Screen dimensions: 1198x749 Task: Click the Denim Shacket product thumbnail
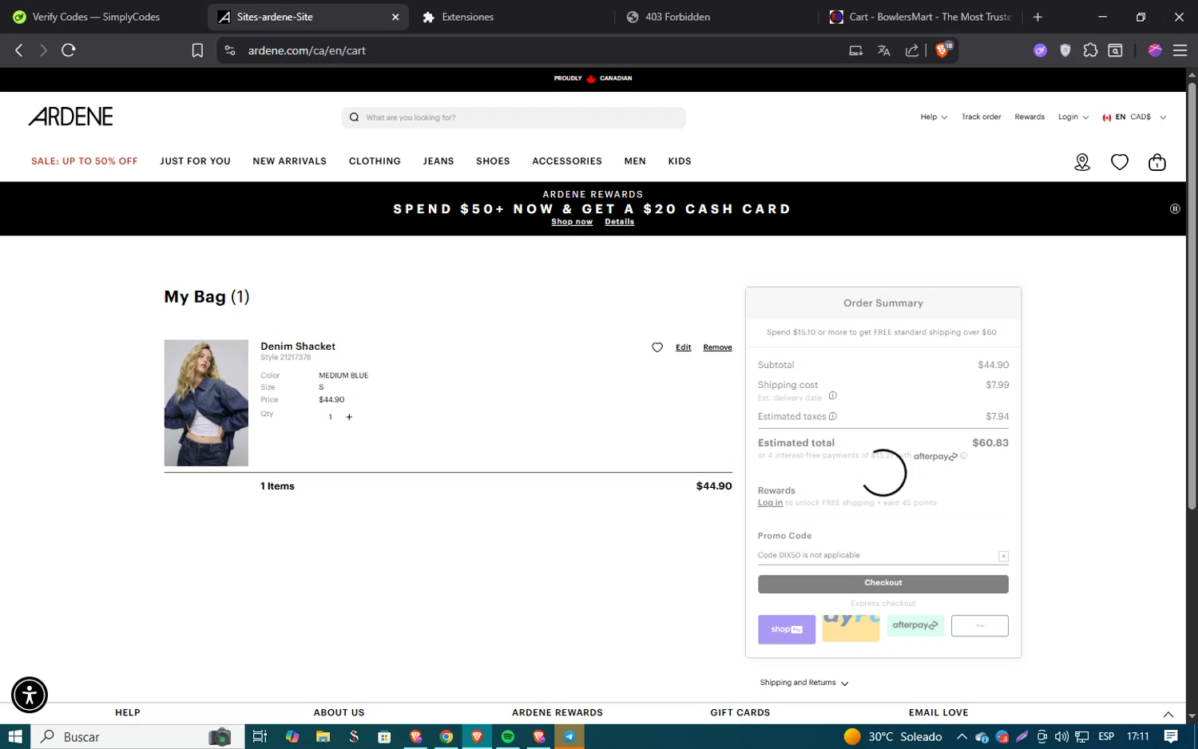coord(206,403)
